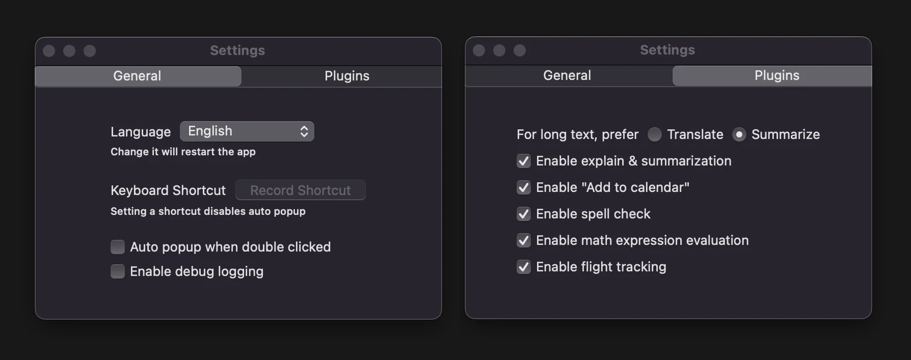The width and height of the screenshot is (911, 360).
Task: Minimize the right Settings window
Action: click(499, 50)
